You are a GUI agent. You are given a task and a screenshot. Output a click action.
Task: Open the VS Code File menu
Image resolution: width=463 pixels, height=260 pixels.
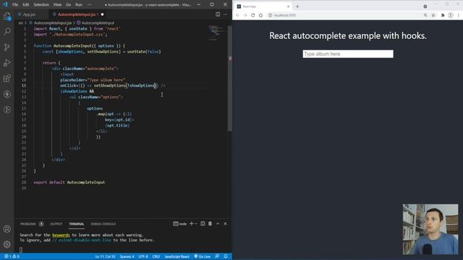click(x=15, y=5)
